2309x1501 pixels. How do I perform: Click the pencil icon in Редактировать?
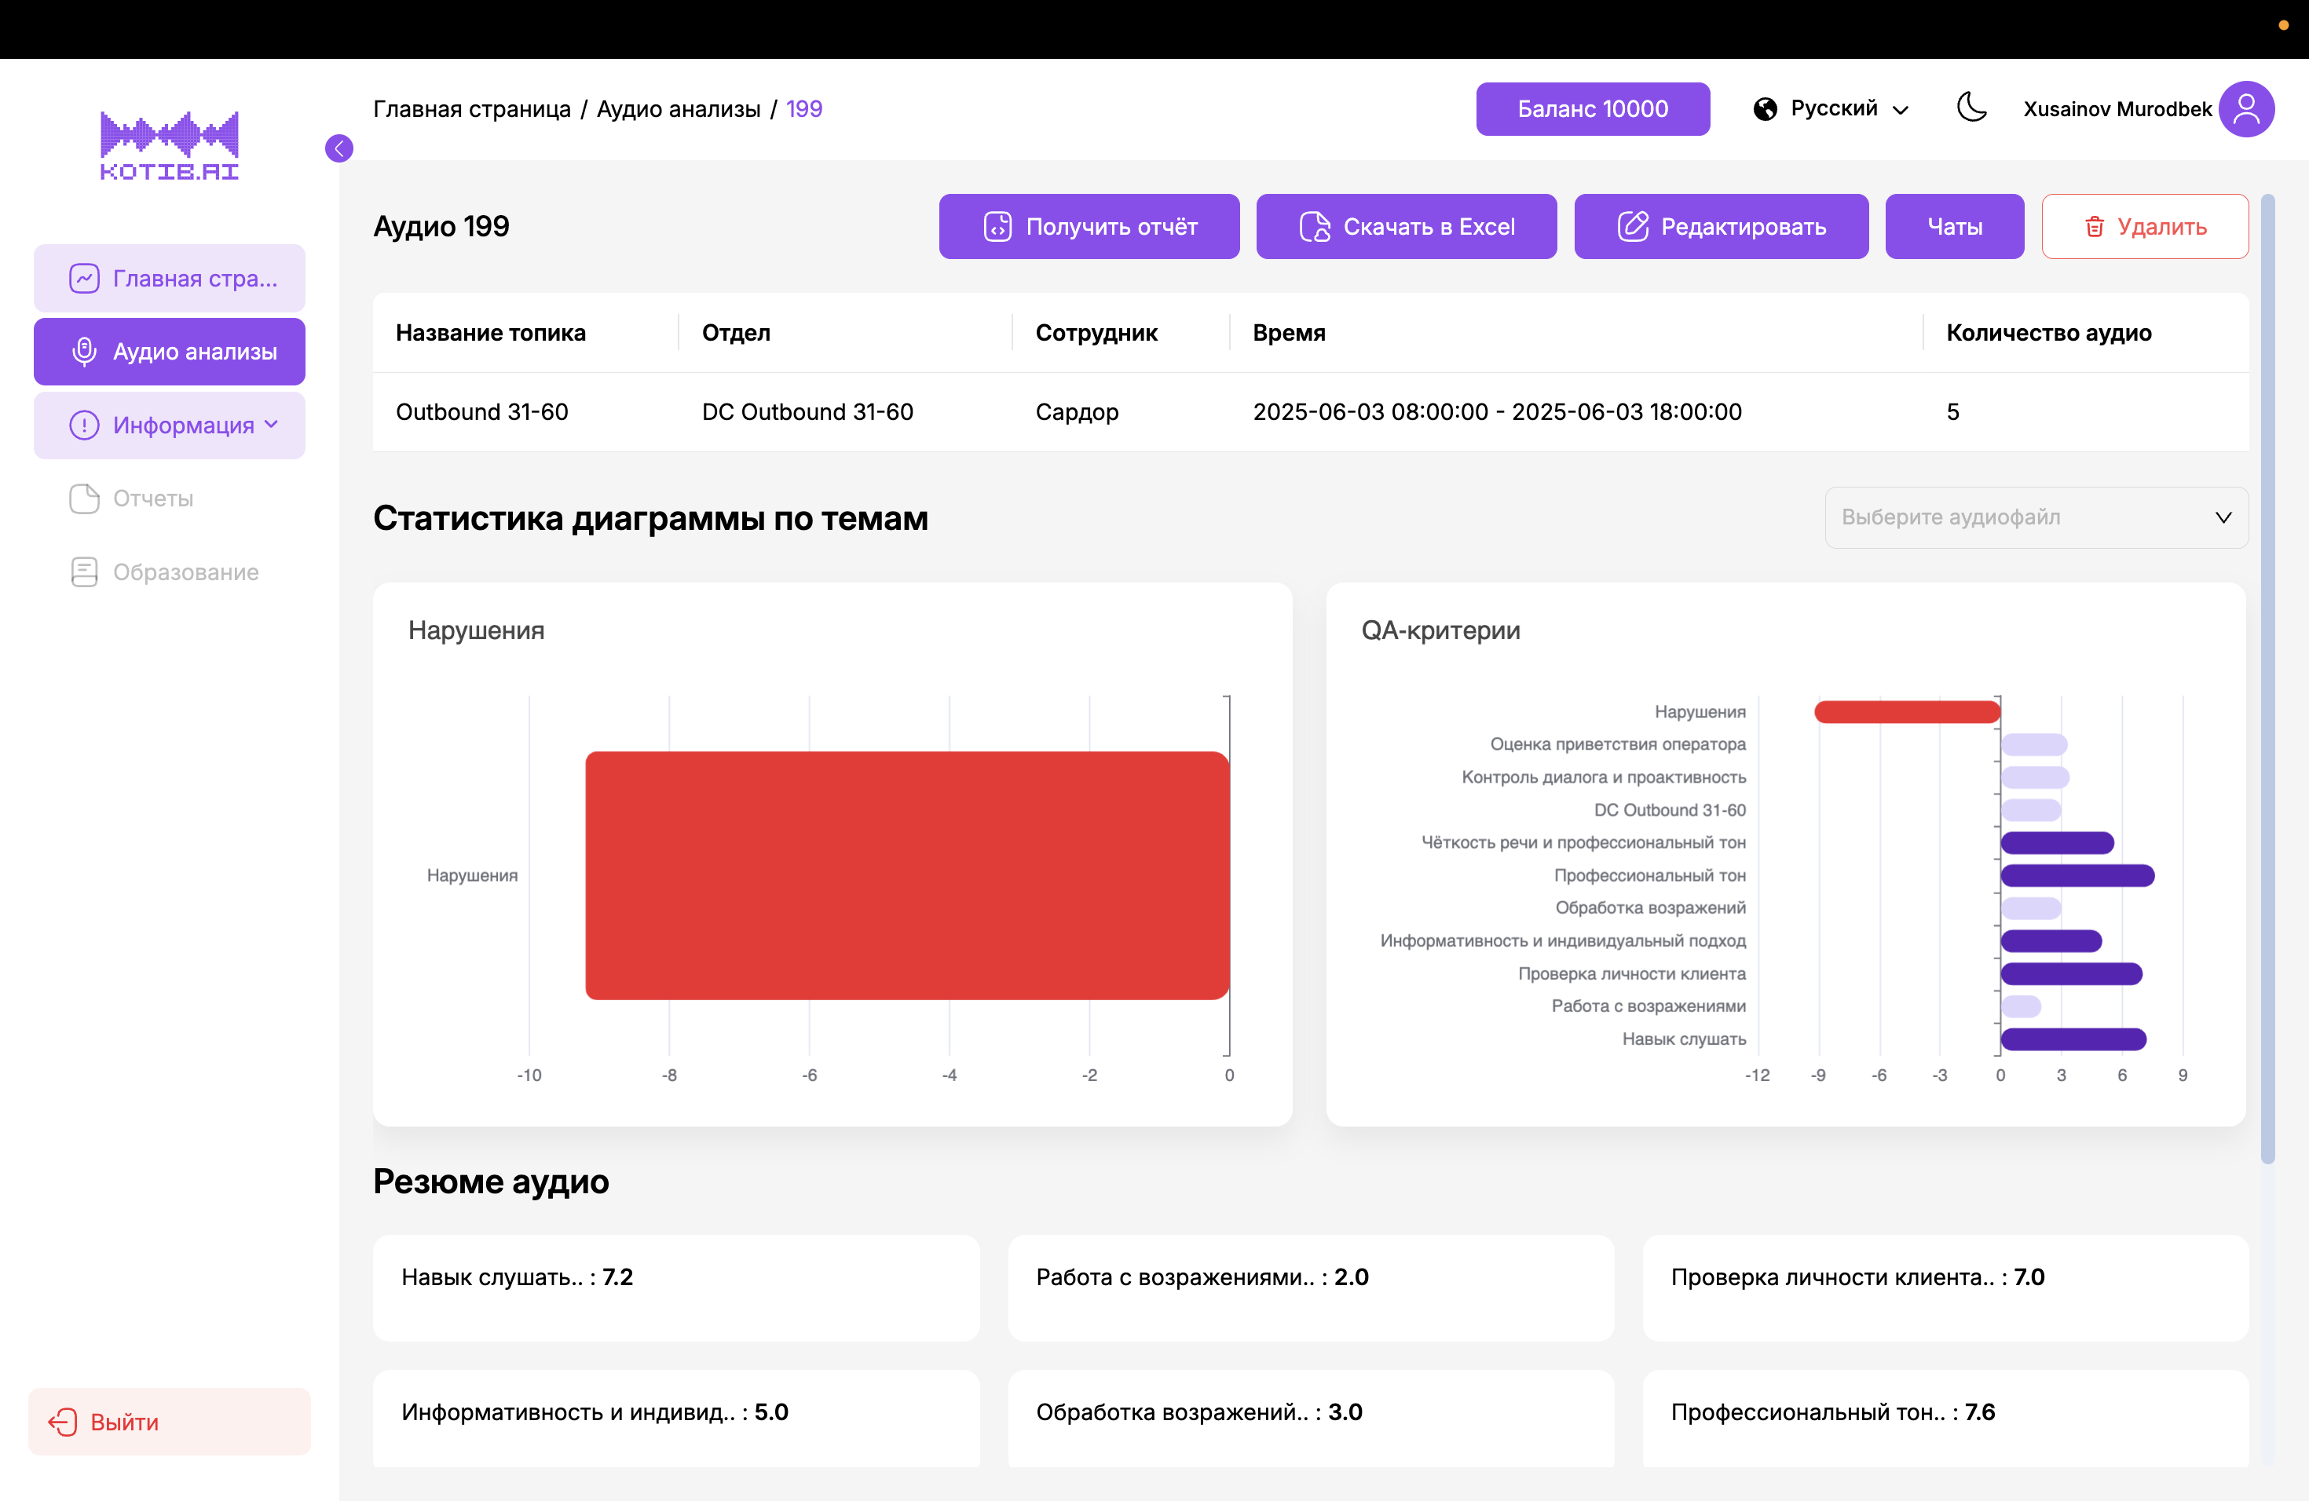point(1632,226)
